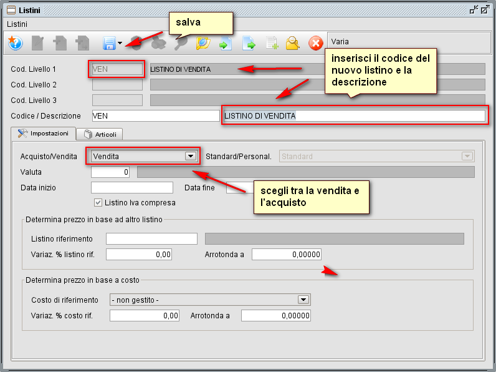Click the red circle cancel icon

316,44
